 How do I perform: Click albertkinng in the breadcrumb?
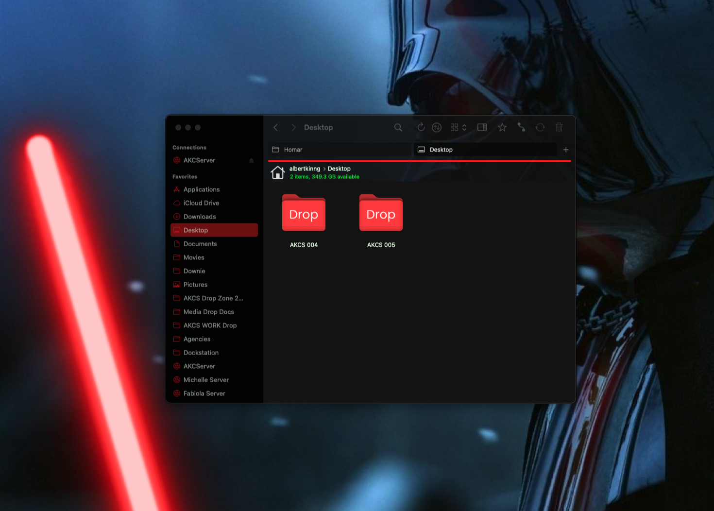(305, 169)
